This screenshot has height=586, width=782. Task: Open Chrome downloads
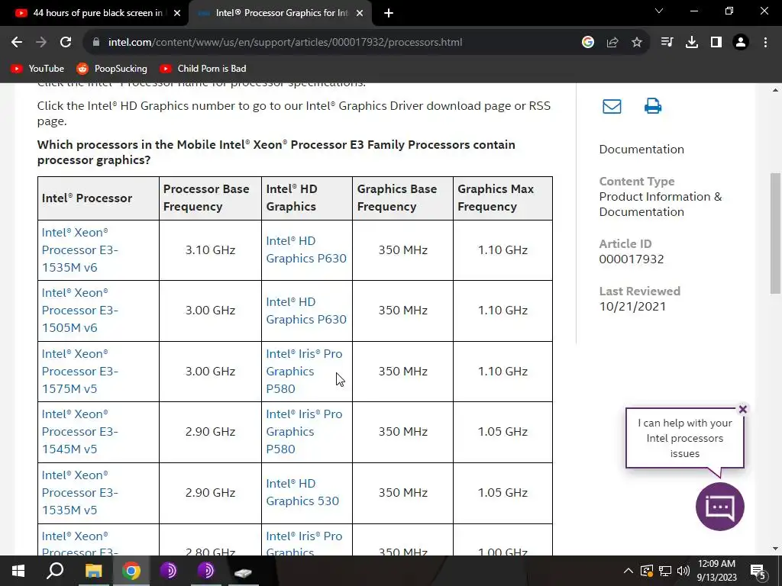[x=692, y=43]
